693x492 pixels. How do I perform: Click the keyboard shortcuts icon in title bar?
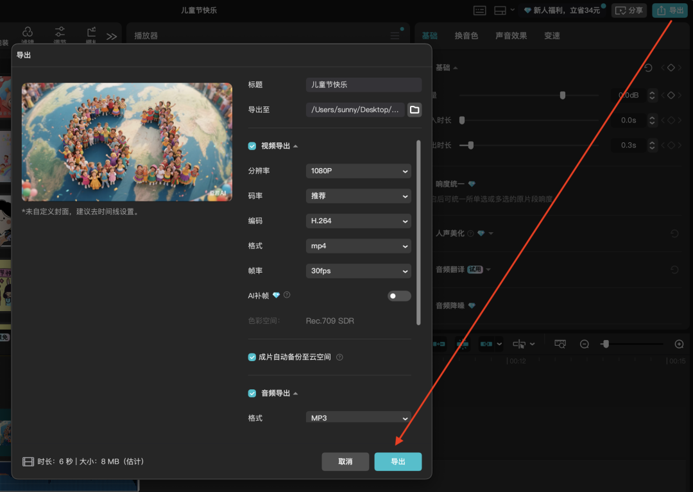[480, 10]
